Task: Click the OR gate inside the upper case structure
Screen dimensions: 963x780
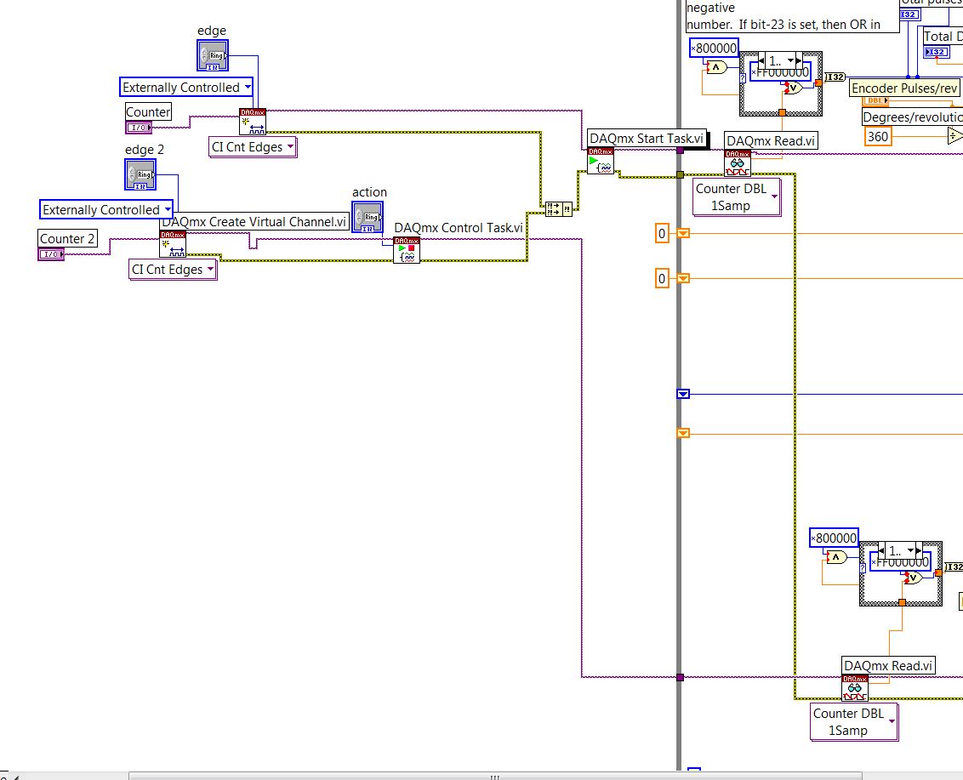Action: point(793,88)
